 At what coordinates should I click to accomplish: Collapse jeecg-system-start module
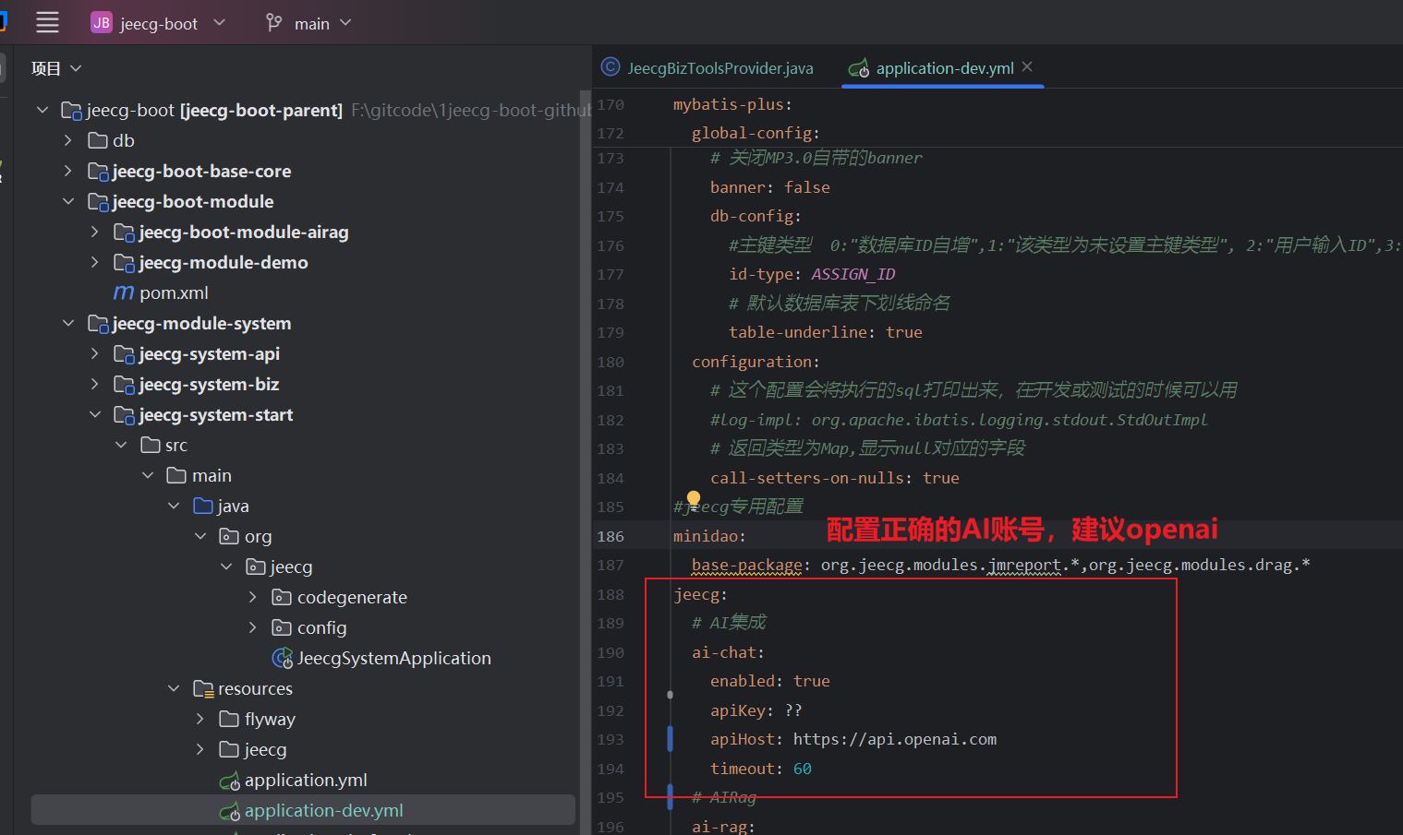tap(94, 414)
